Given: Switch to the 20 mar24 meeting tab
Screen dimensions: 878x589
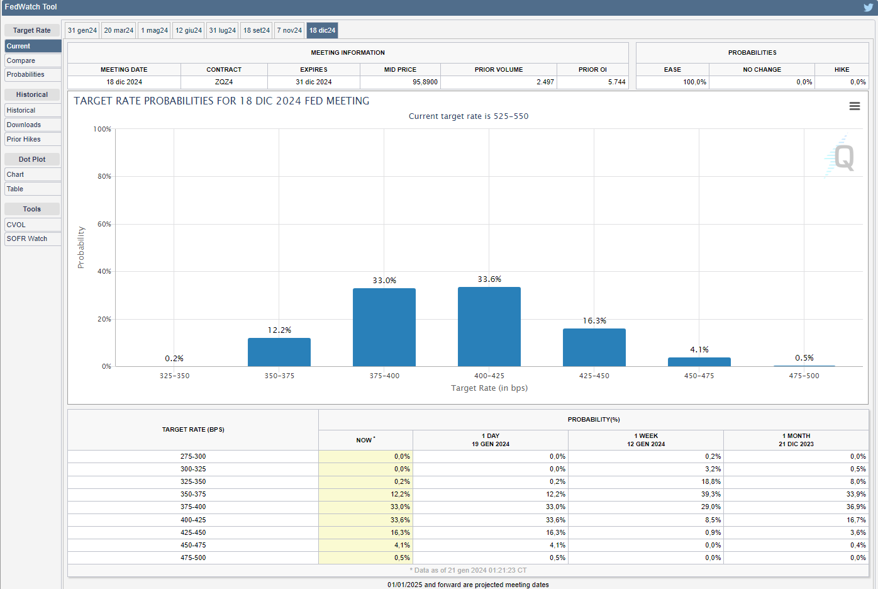Looking at the screenshot, I should 119,30.
